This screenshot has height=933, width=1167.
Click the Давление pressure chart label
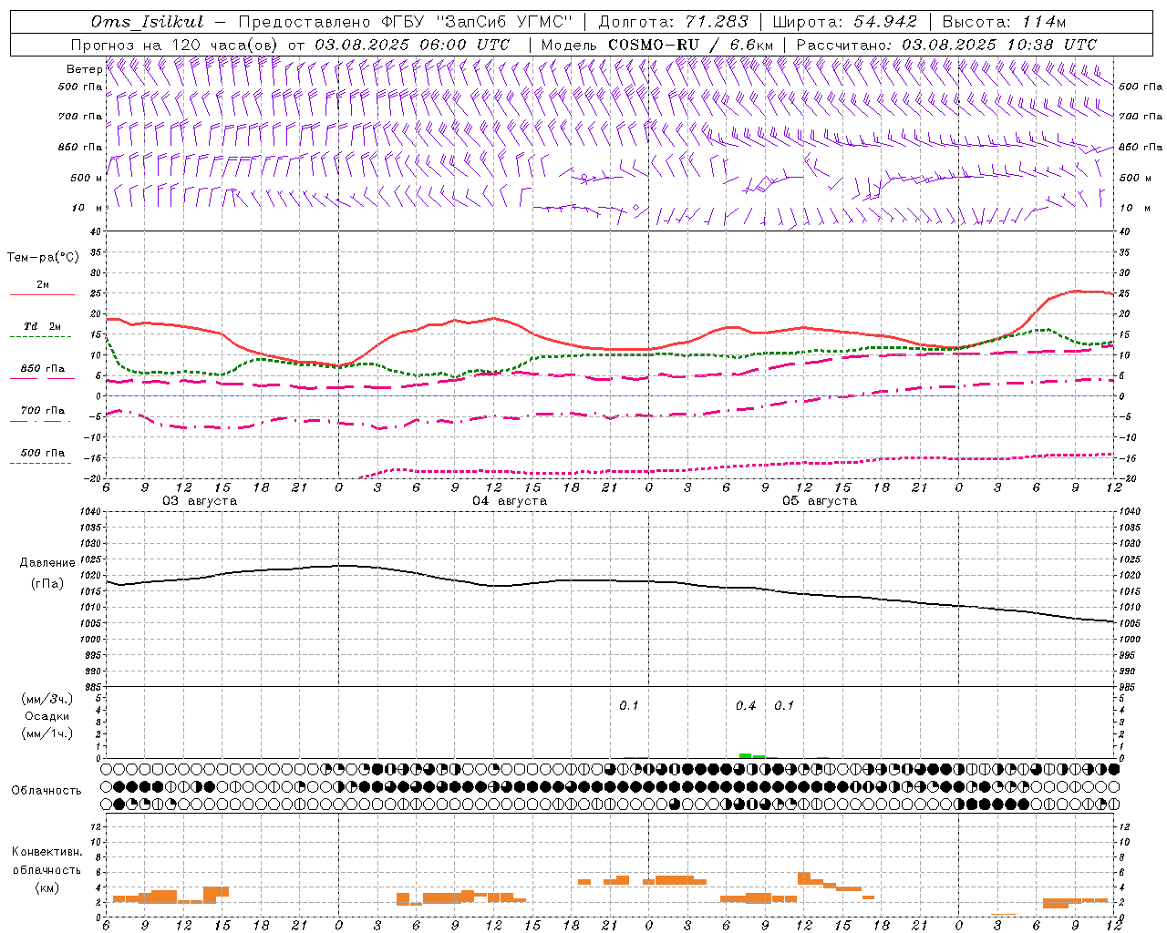coord(47,563)
